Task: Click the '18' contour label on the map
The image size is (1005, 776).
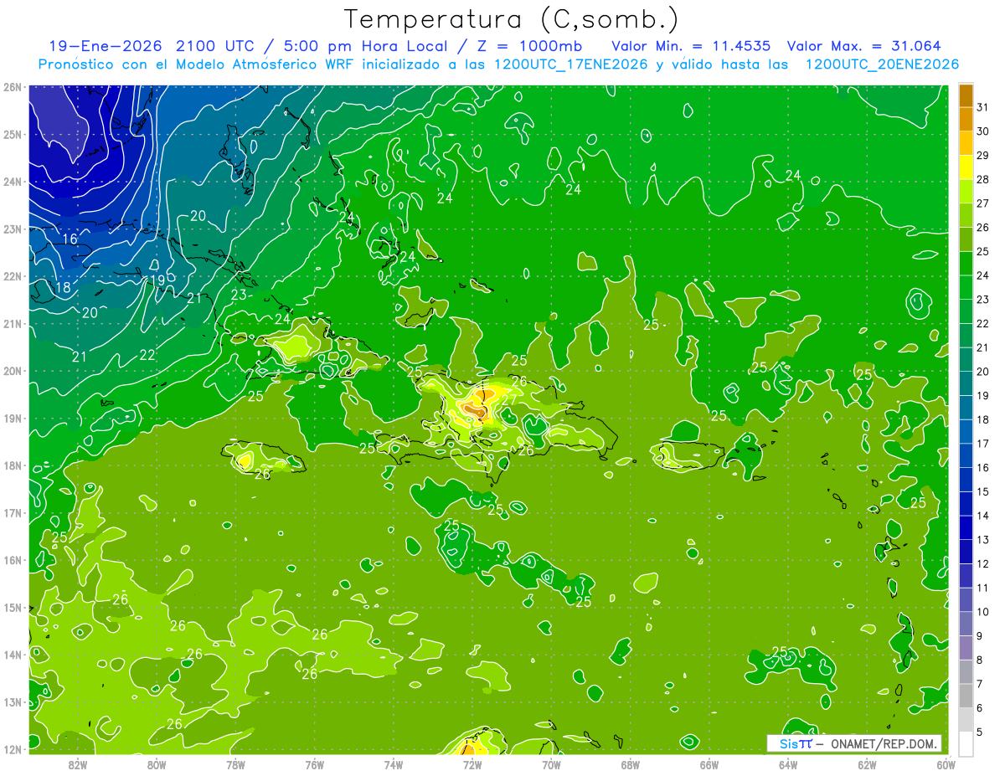Action: tap(63, 288)
